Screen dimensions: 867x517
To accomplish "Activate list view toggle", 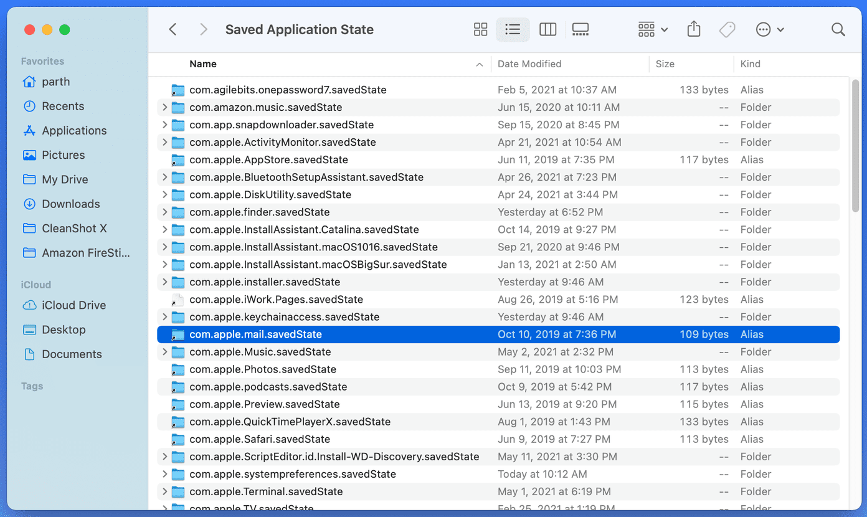I will point(513,29).
